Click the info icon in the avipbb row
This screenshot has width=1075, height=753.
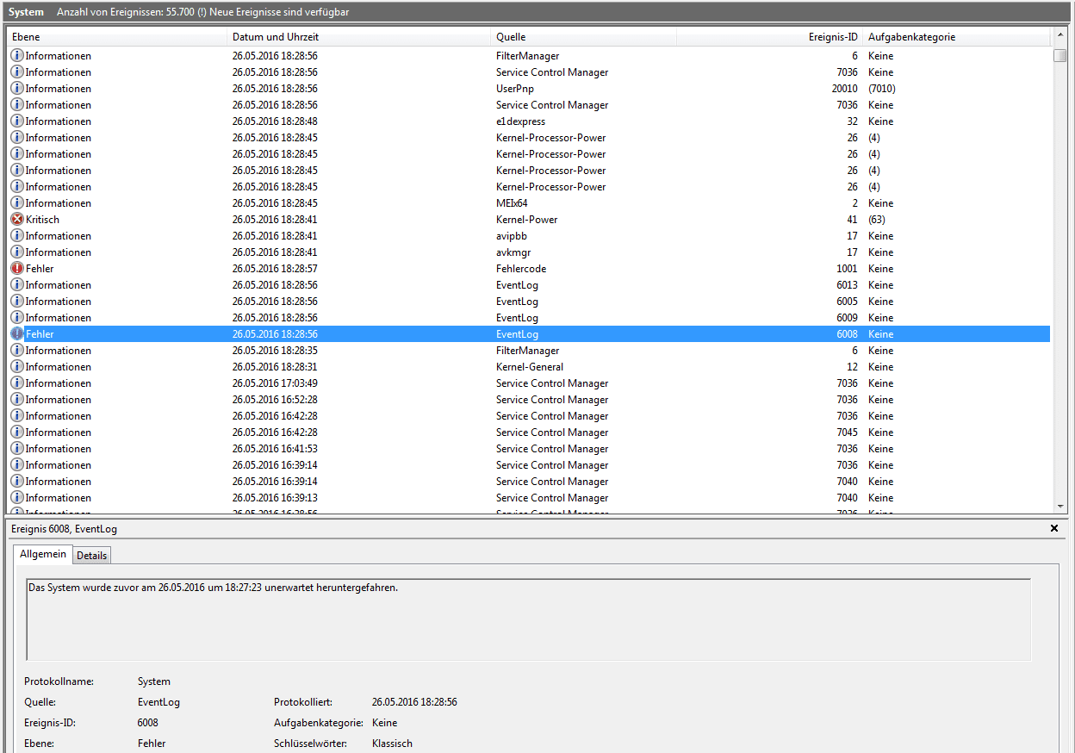pyautogui.click(x=17, y=236)
